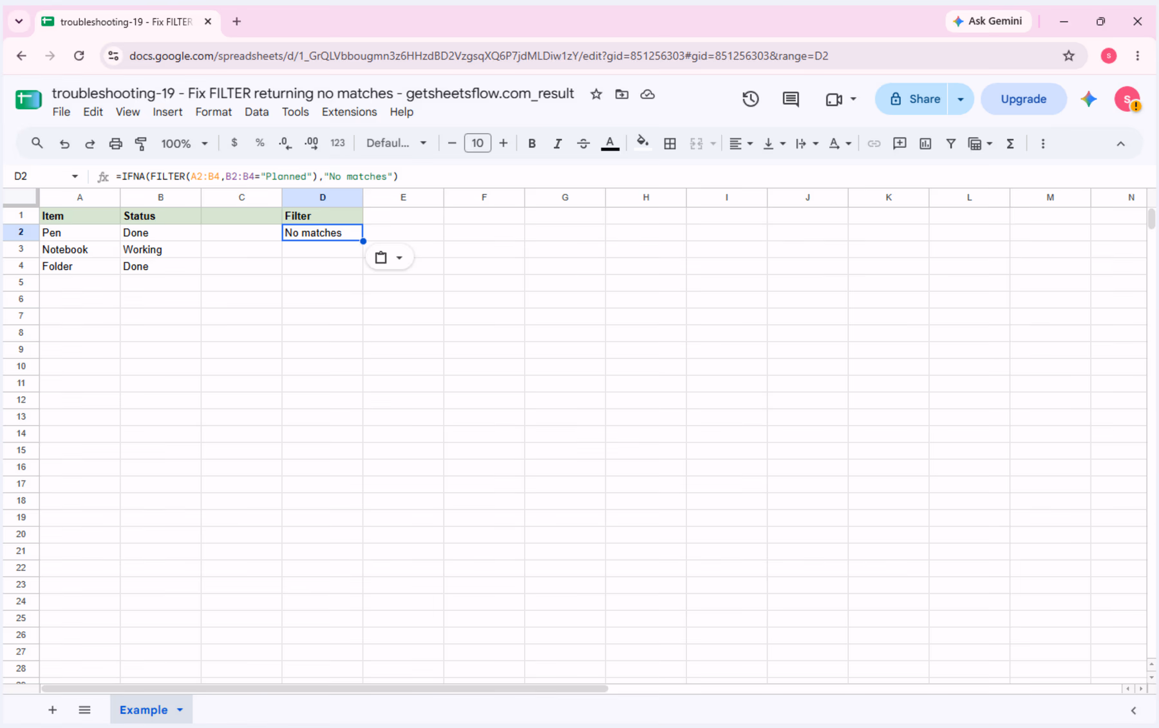
Task: Open the borders grid tool
Action: point(670,143)
